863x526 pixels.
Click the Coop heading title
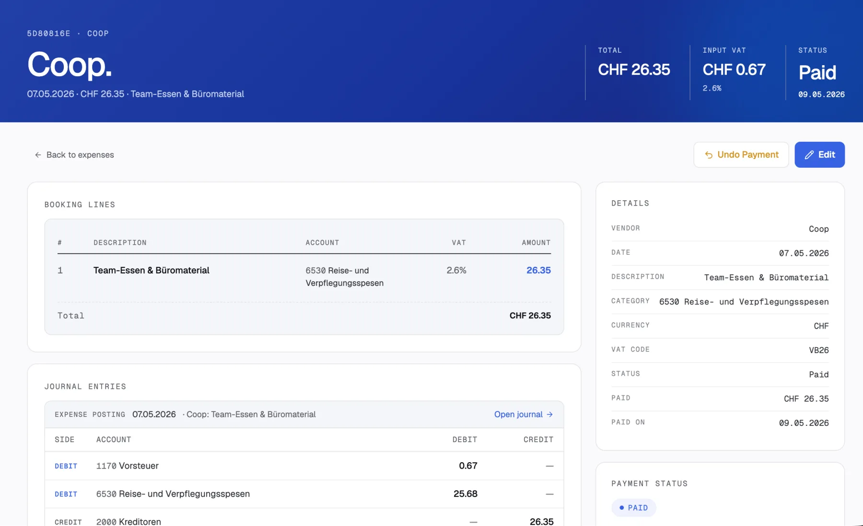click(x=70, y=65)
